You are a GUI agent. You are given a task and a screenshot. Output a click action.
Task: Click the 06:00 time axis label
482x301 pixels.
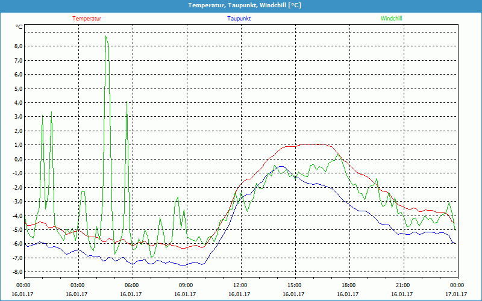(x=132, y=285)
